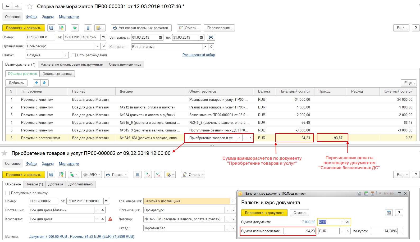Expand the Статус dropdown showing Создана
This screenshot has width=420, height=242.
coord(66,55)
